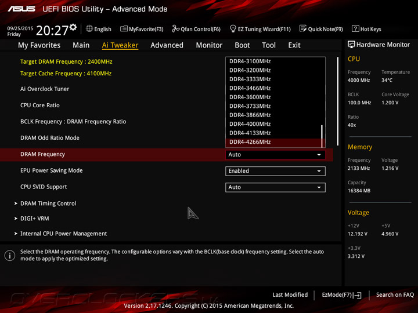Screen dimensions: 418x313
Task: Click the Quick Note notepad icon
Action: 303,28
